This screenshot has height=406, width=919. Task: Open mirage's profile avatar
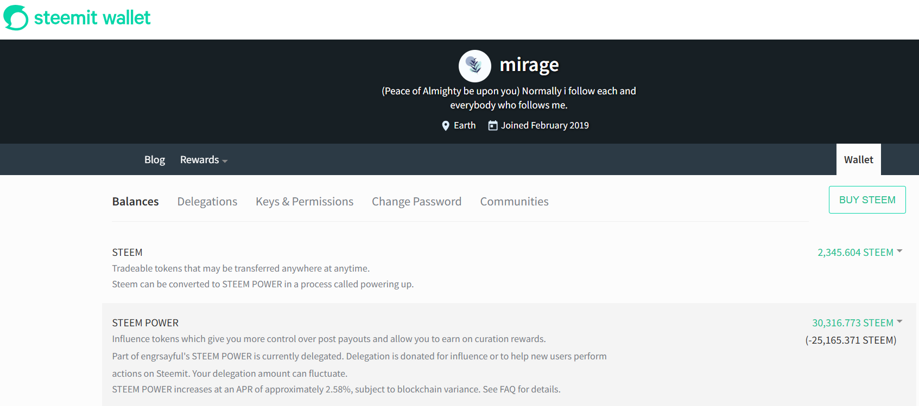[x=475, y=66]
